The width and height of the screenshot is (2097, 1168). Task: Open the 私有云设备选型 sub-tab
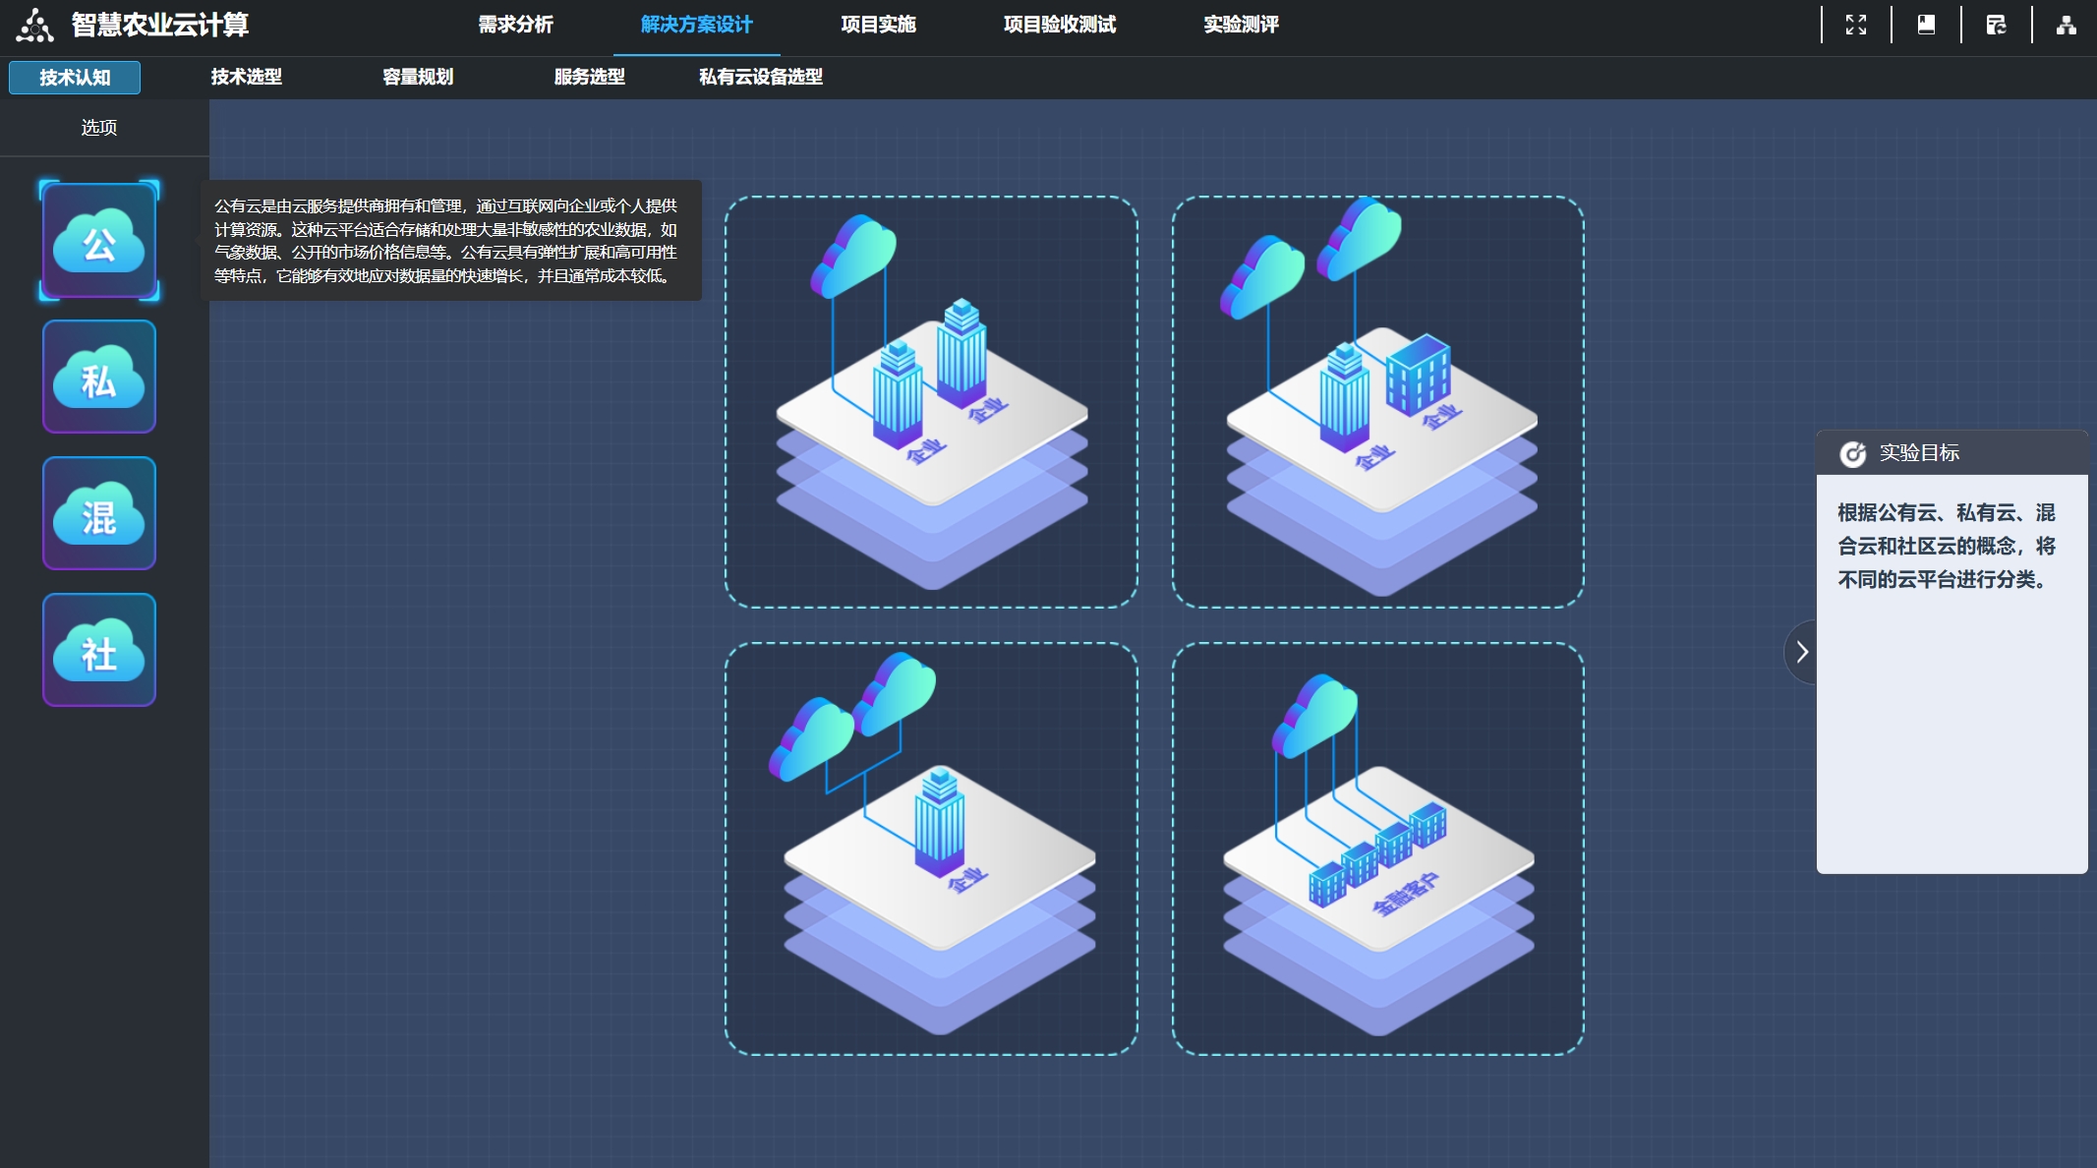click(760, 78)
